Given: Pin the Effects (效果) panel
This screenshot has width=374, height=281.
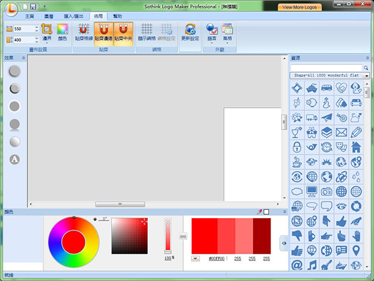Looking at the screenshot, I should (x=24, y=58).
